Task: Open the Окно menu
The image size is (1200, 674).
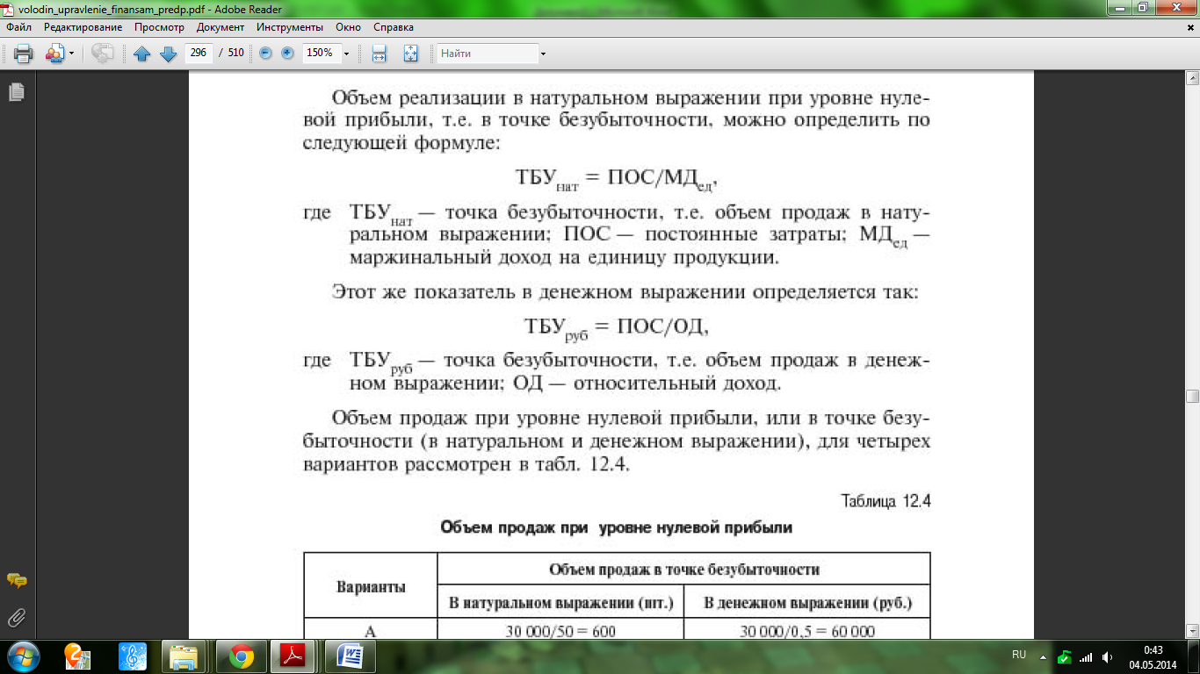Action: pyautogui.click(x=348, y=27)
